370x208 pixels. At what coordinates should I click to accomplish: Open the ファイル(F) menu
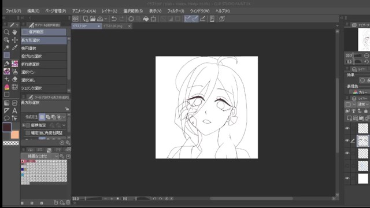point(13,11)
